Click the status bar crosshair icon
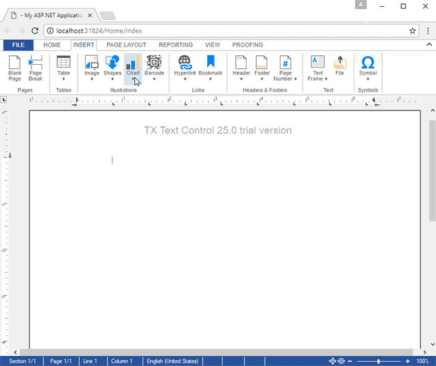436x366 pixels. (332, 361)
